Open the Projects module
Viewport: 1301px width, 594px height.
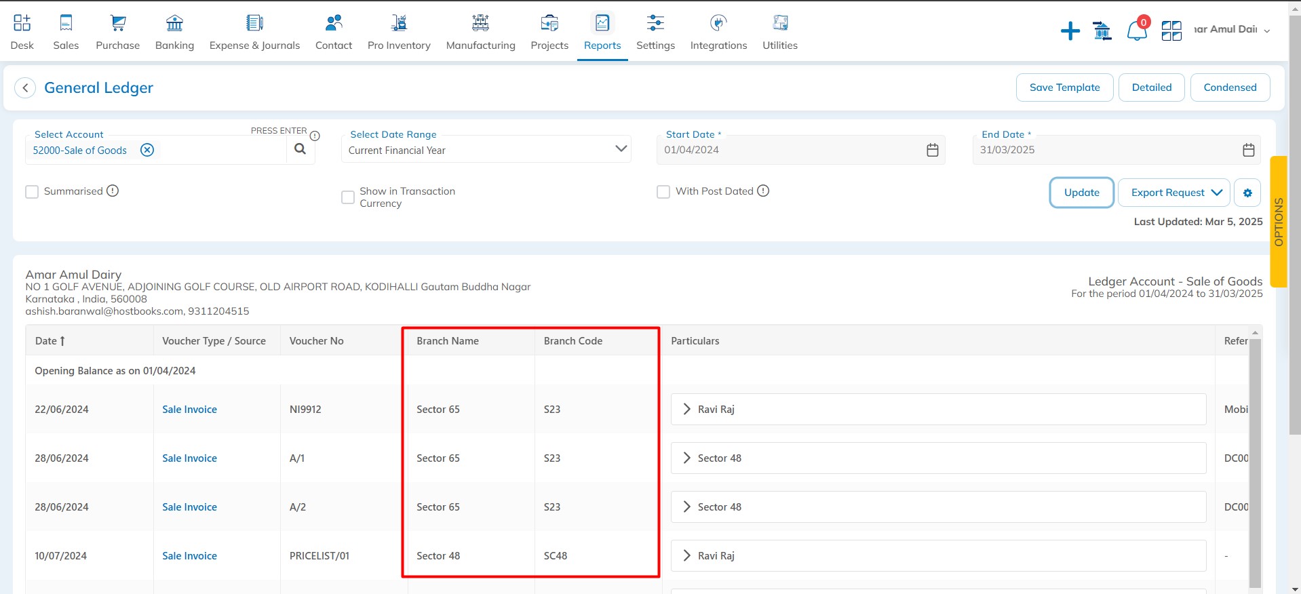click(549, 32)
